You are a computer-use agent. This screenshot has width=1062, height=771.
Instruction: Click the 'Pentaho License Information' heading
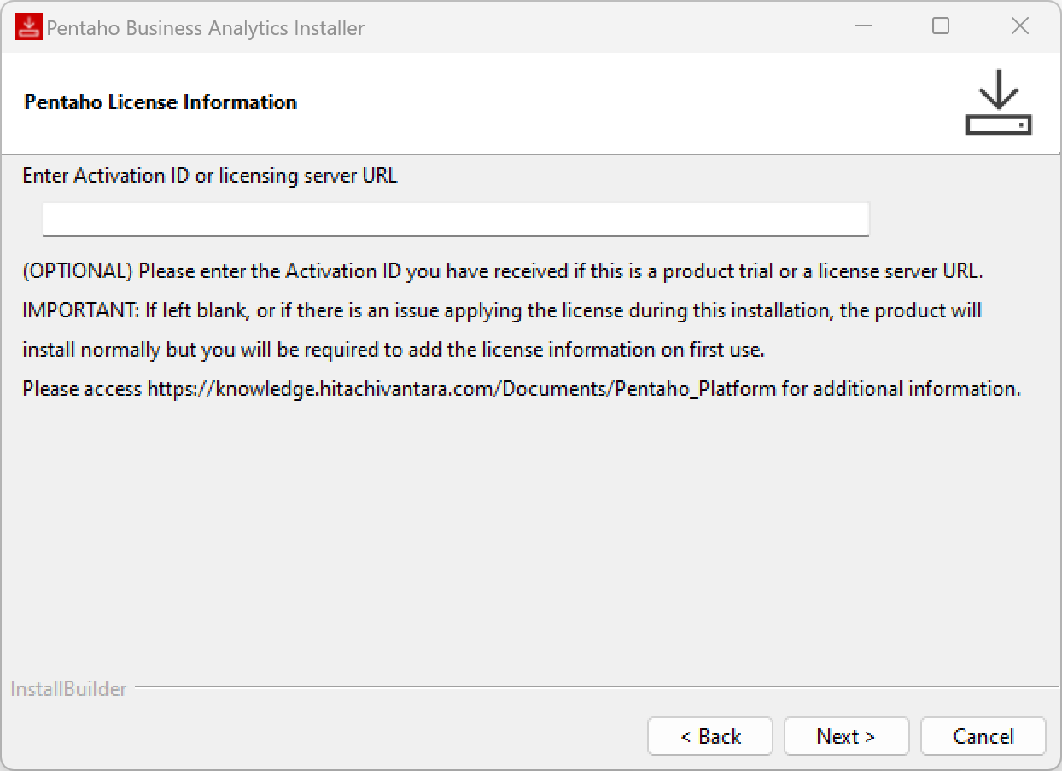point(160,102)
